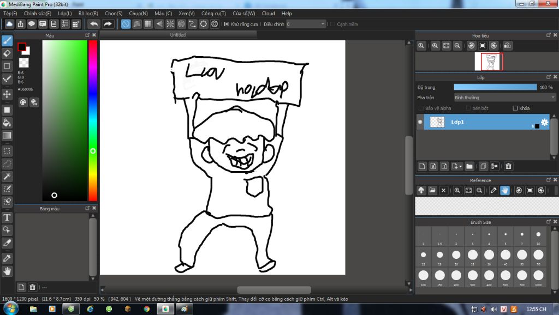Click the green saturation color picker square

coord(64,120)
